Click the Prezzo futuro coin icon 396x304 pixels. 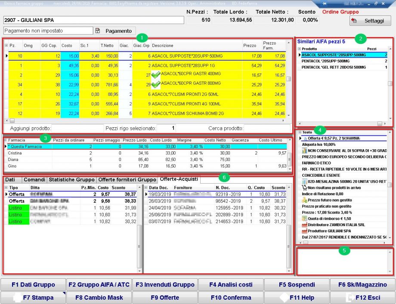(x=305, y=200)
